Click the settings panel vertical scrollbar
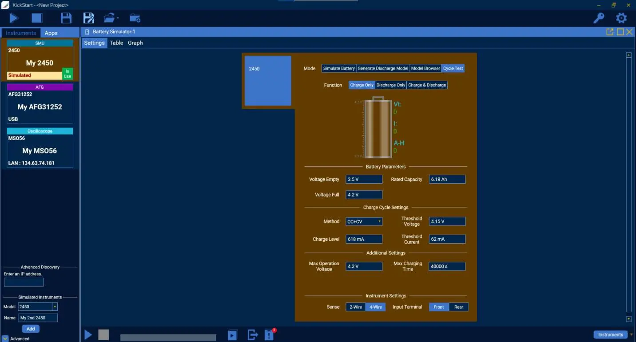The height and width of the screenshot is (342, 636). coord(628,185)
